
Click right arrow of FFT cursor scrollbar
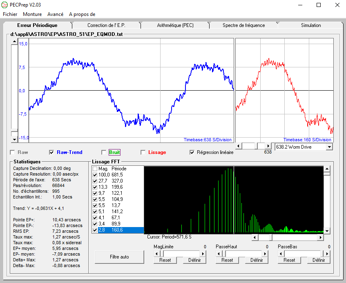[x=320, y=237]
